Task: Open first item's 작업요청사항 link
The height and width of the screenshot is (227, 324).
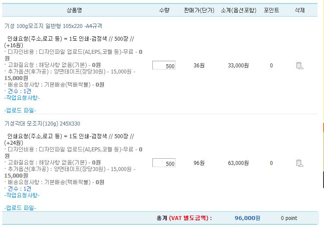Action: pyautogui.click(x=22, y=98)
